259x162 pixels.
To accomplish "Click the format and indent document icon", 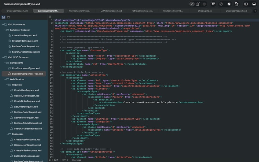I will [x=213, y=4].
